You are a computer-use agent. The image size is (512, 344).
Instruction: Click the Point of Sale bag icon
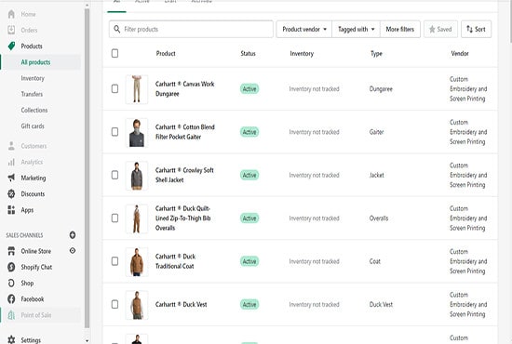(11, 314)
